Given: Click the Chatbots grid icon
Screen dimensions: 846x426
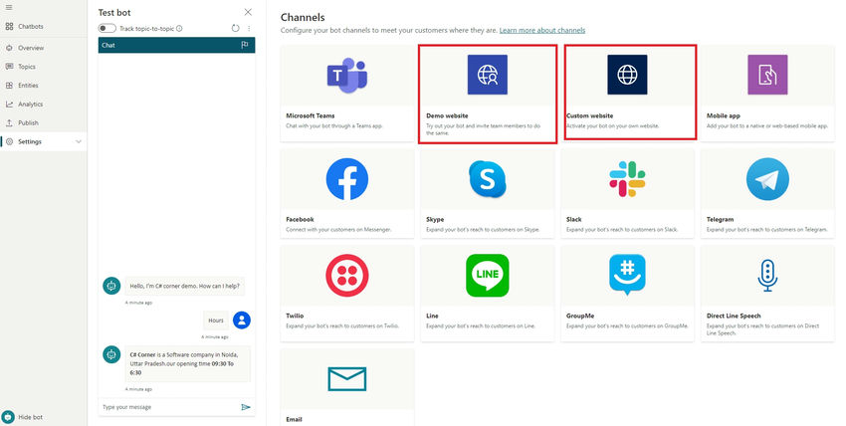Looking at the screenshot, I should [x=9, y=27].
